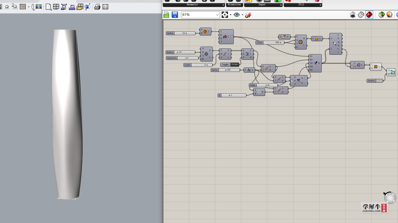398x223 pixels.
Task: Click the Rectangle component icon on canvas
Action: 301,42
